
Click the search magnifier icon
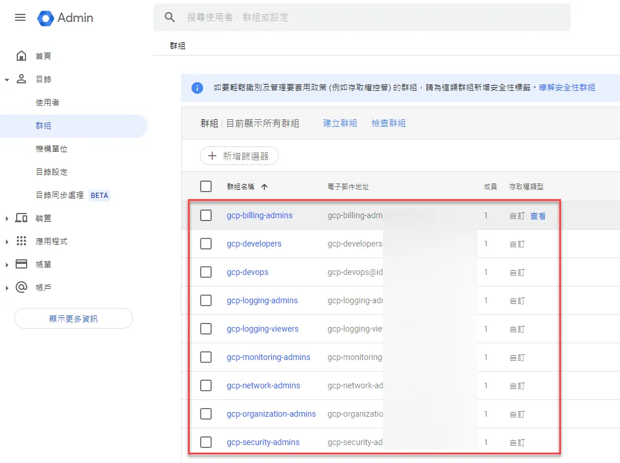[x=169, y=17]
